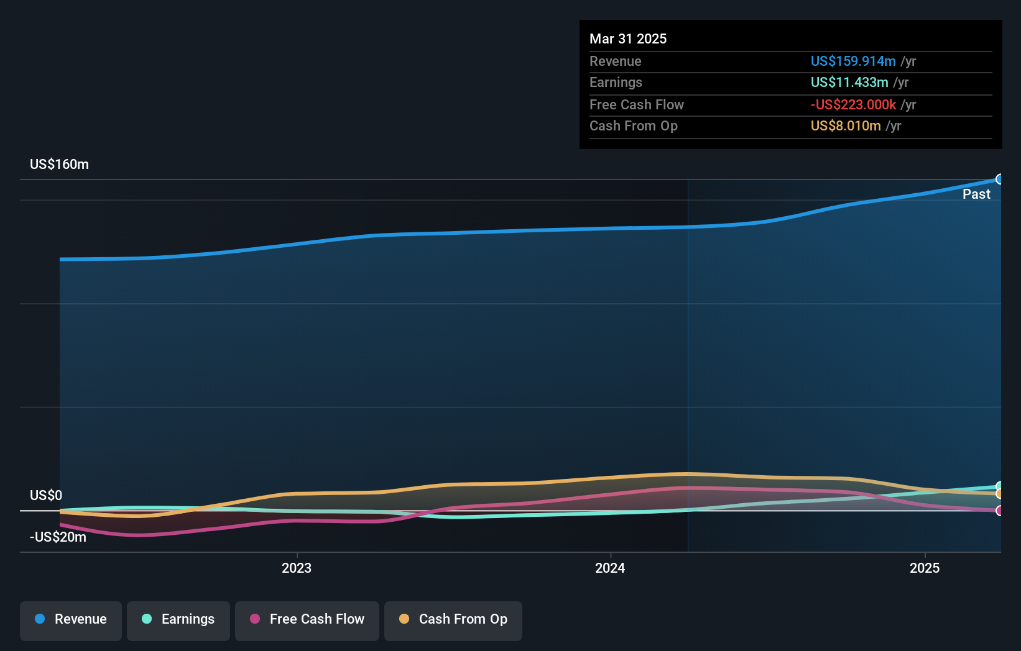
Task: Click the 2025 x-axis label
Action: [x=925, y=568]
